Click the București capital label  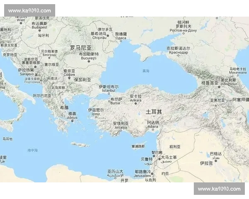pos(89,58)
